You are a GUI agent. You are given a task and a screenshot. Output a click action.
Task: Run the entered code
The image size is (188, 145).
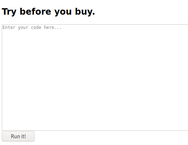point(18,136)
